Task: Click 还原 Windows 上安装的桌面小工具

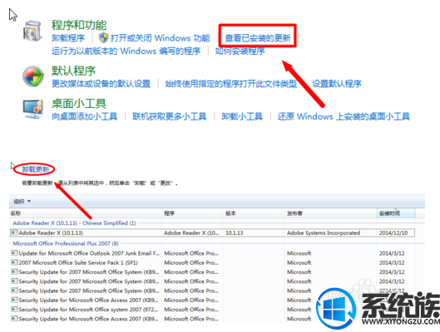Action: 344,116
